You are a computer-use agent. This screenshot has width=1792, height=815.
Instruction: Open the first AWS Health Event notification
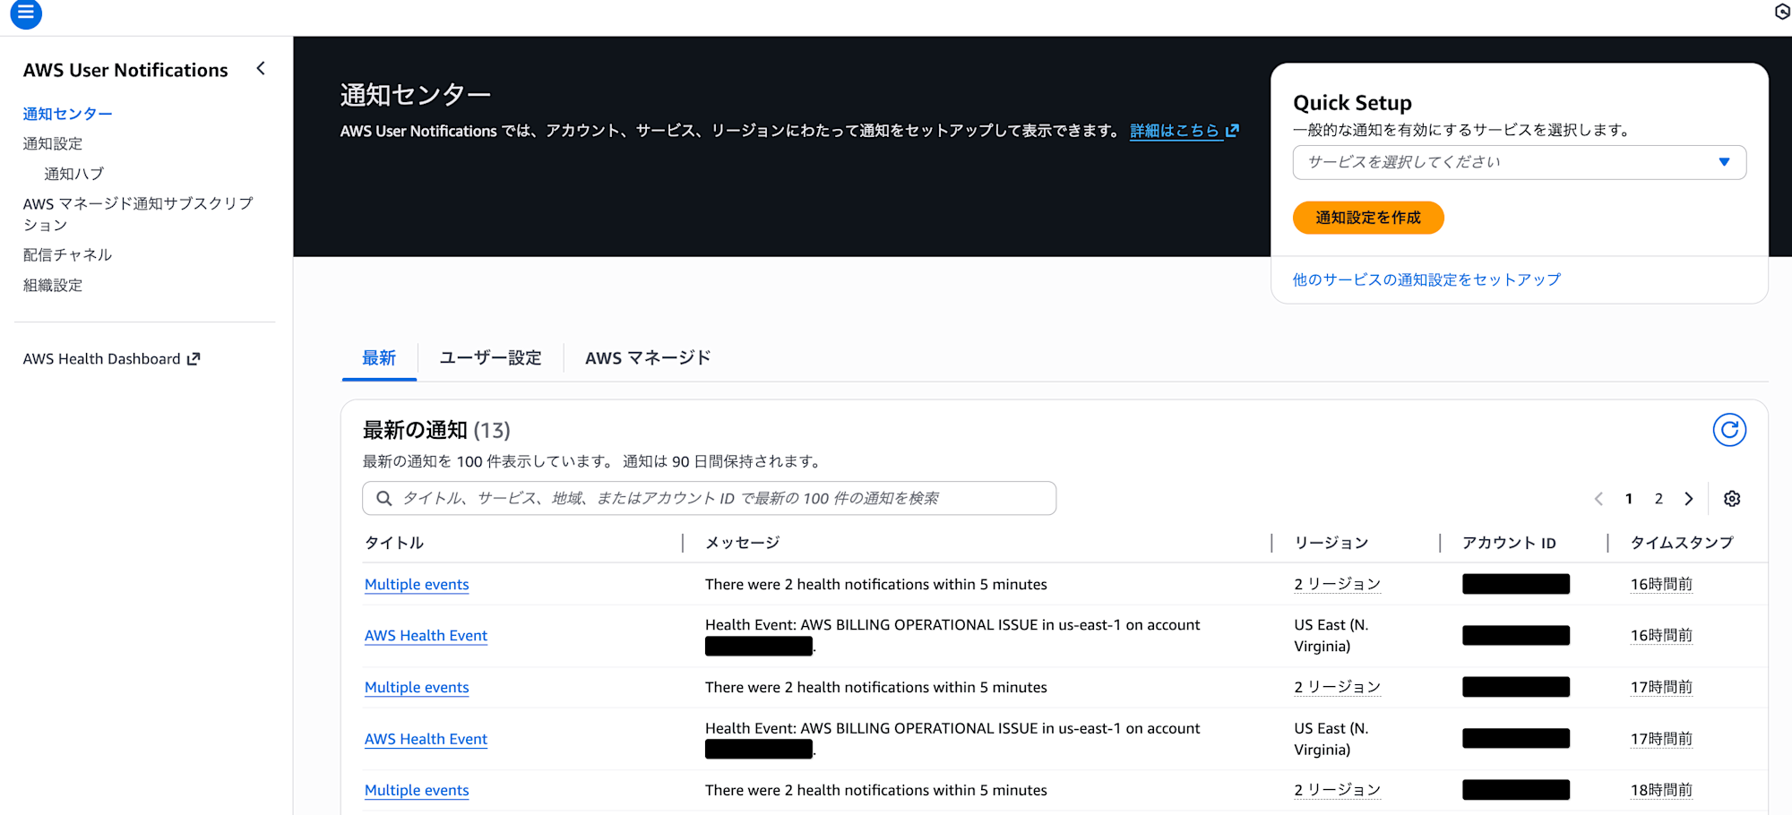click(426, 635)
